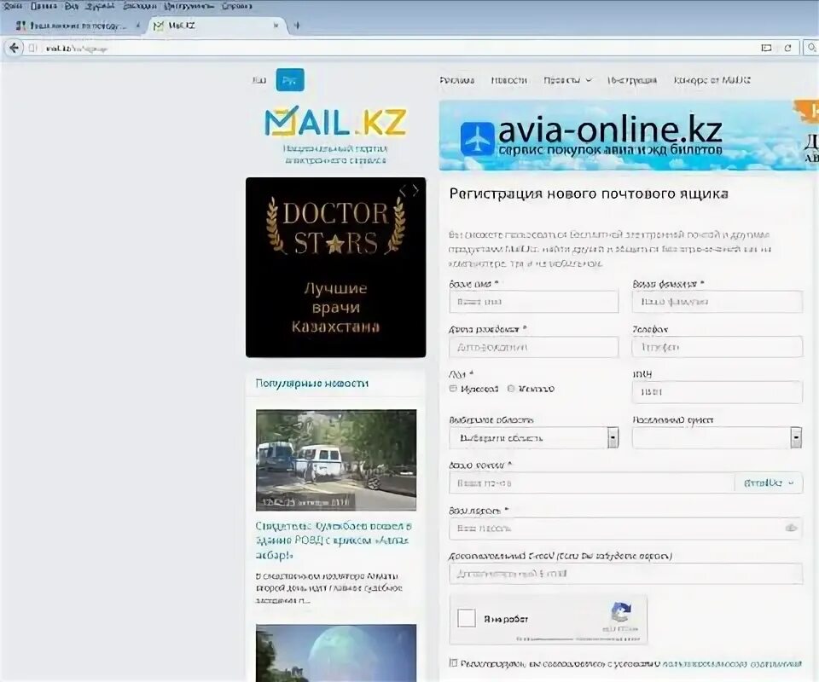819x682 pixels.
Task: Check the 'Я не робот' reCAPTCHA box
Action: (x=467, y=619)
